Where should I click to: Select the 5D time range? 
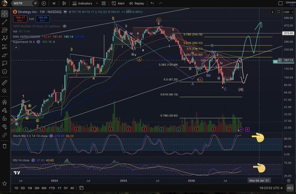(x=23, y=188)
